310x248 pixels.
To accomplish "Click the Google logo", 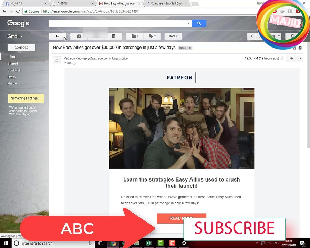I will (18, 23).
